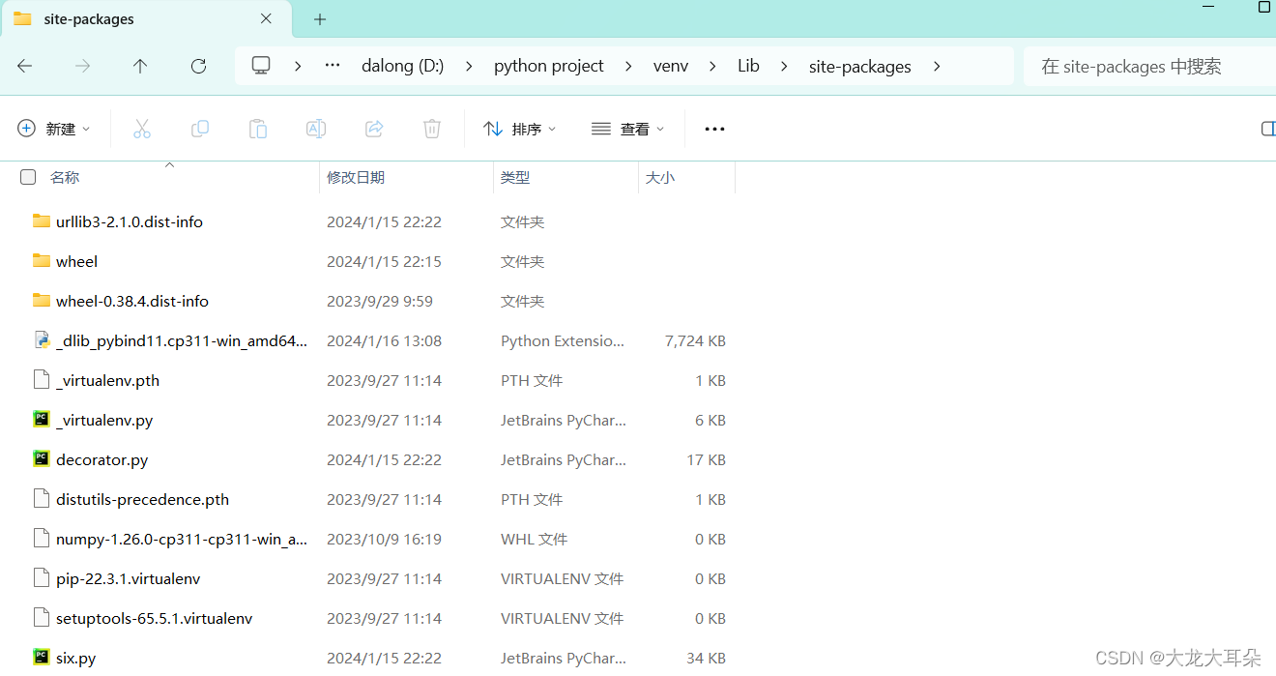Navigate to dalong (D:) via breadcrumb
This screenshot has height=676, width=1276.
[402, 65]
